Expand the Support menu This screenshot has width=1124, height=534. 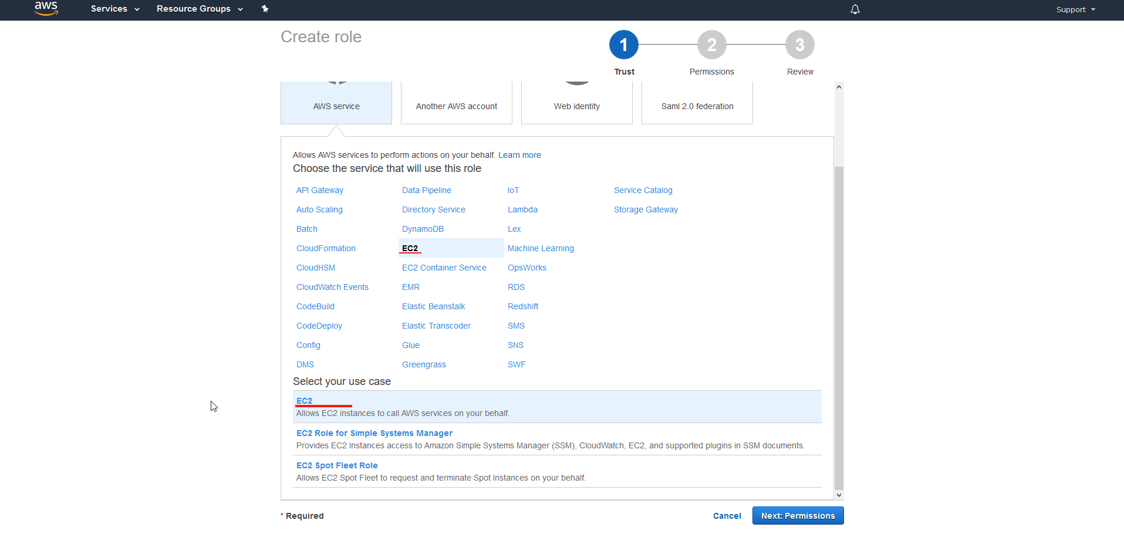point(1075,9)
